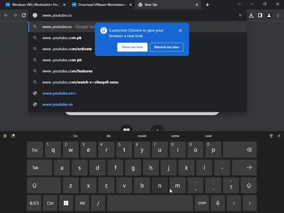Tap the .com shortcut key
284x213 pixels.
click(x=202, y=203)
